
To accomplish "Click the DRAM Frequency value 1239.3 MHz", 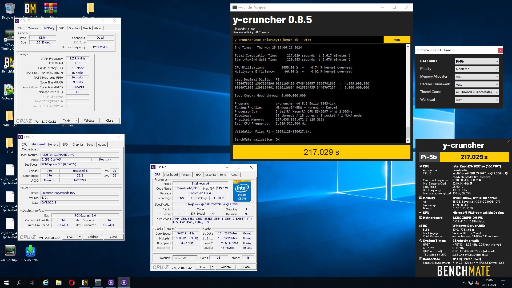I will point(77,58).
